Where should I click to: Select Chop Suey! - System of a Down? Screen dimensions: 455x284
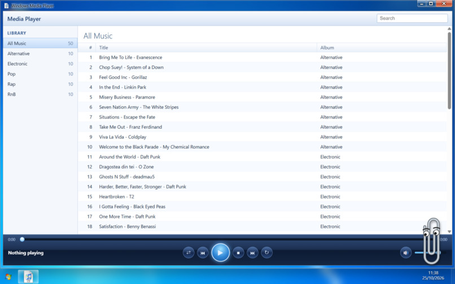coord(262,67)
